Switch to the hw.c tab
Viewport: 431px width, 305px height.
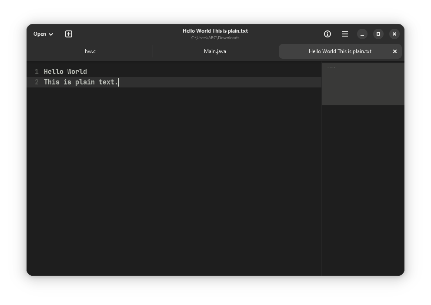point(90,51)
